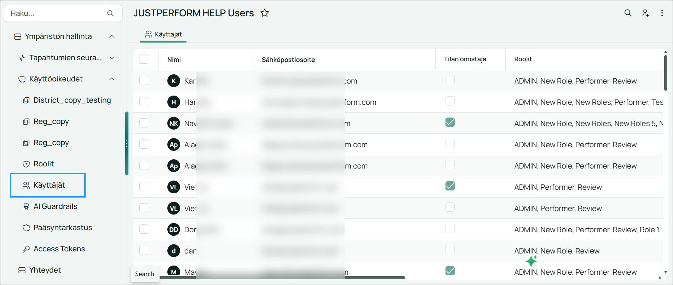The image size is (673, 285).
Task: Click the District_copy_testing copy icon
Action: click(26, 100)
